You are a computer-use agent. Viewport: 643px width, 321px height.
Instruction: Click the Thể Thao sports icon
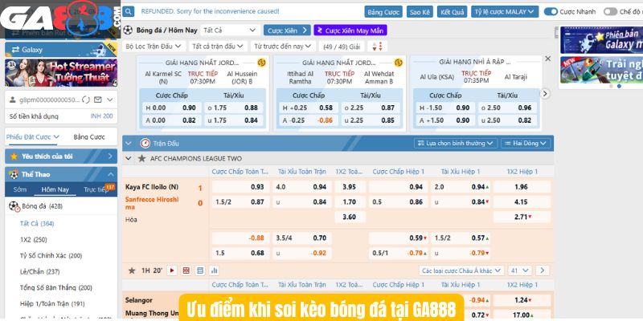click(14, 174)
